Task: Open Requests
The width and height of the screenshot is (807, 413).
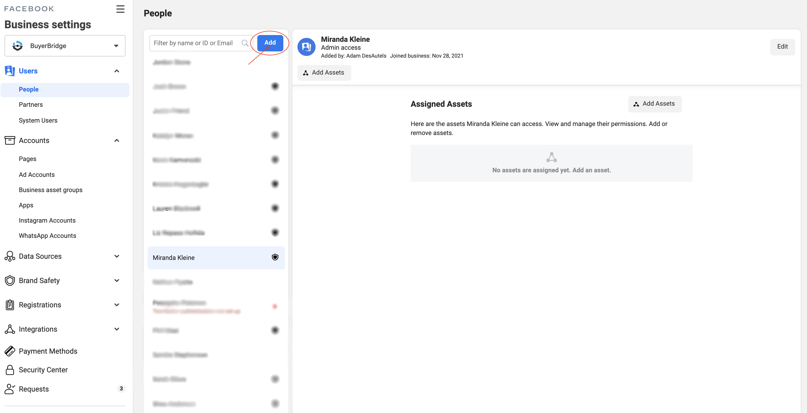Action: [x=34, y=389]
